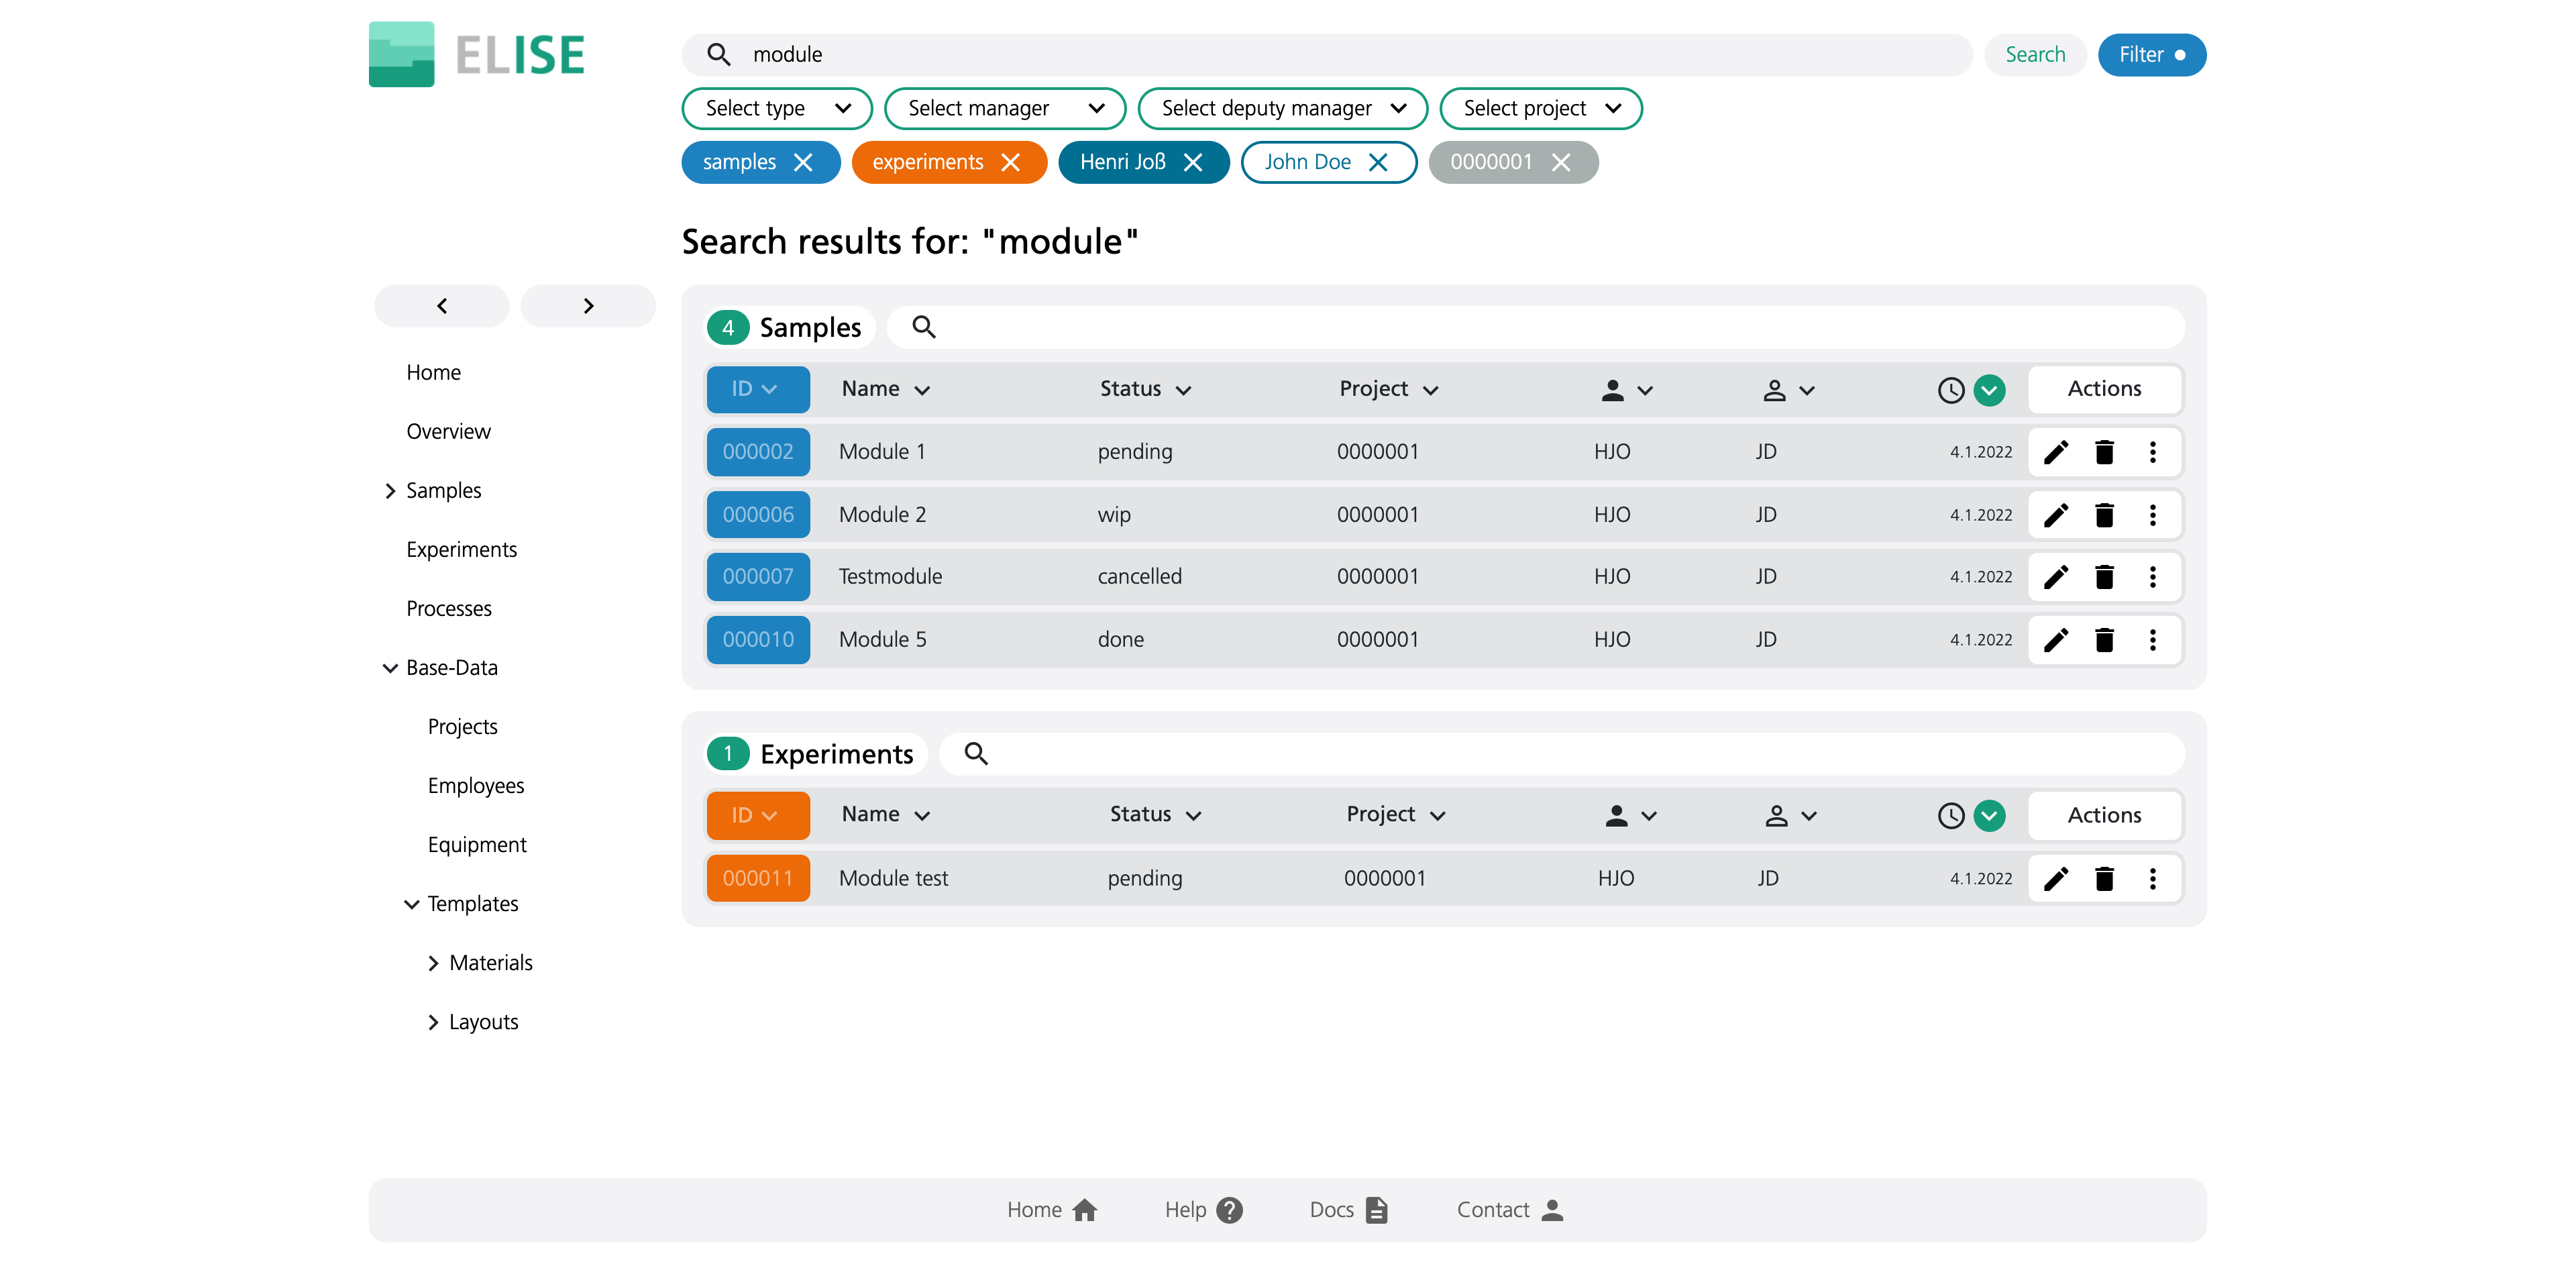Open Docs document icon in footer

coord(1377,1210)
